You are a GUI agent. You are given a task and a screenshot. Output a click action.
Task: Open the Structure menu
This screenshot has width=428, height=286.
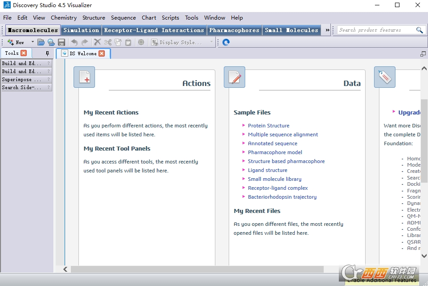point(94,18)
